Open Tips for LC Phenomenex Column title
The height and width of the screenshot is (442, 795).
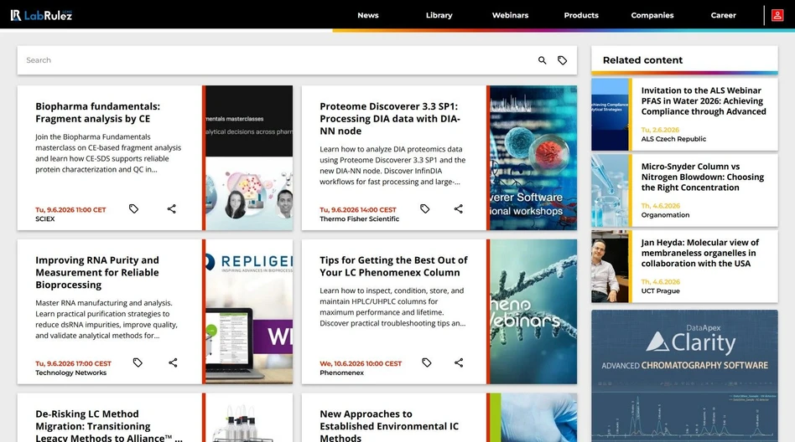(393, 266)
